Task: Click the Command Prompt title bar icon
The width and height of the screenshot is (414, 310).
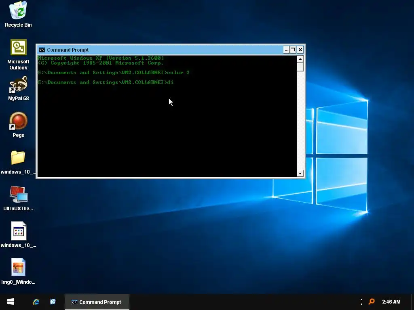Action: pos(42,50)
